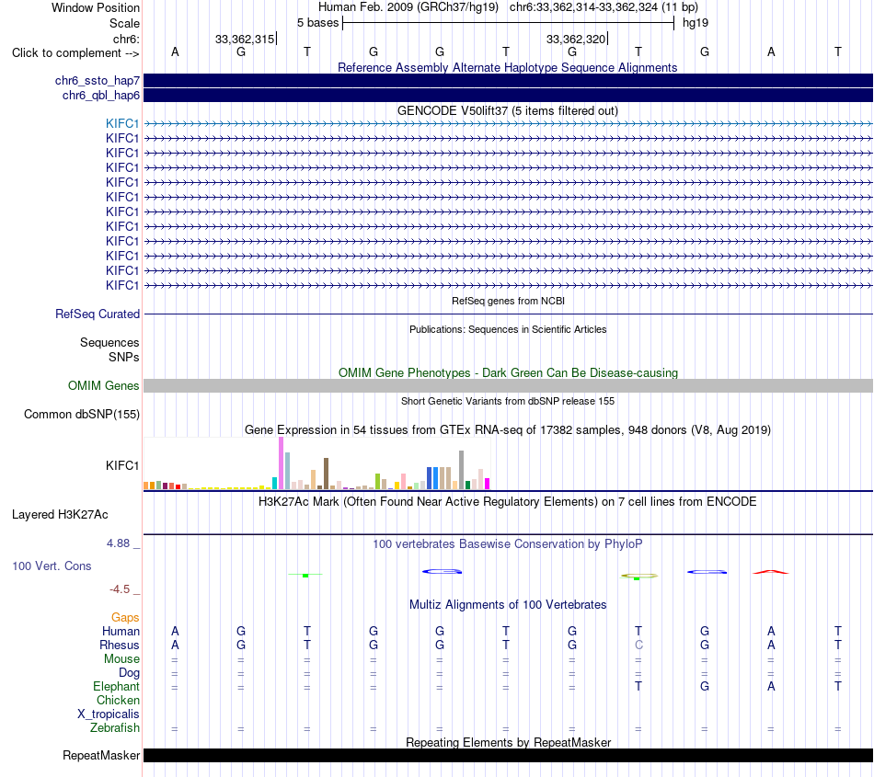874x777 pixels.
Task: Open the Repeating Elements by RepeatMasker title
Action: click(x=508, y=742)
